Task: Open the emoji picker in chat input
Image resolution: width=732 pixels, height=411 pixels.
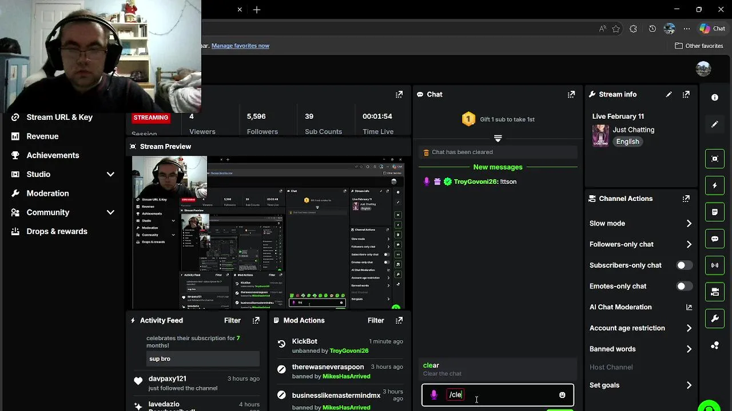Action: [x=562, y=395]
